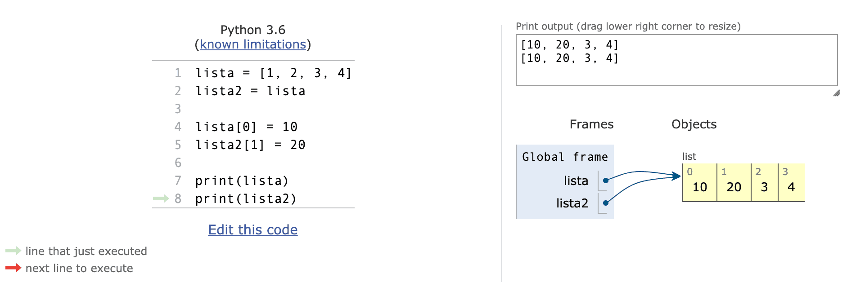The height and width of the screenshot is (282, 865).
Task: Click line number 8 in the code gutter
Action: (x=178, y=198)
